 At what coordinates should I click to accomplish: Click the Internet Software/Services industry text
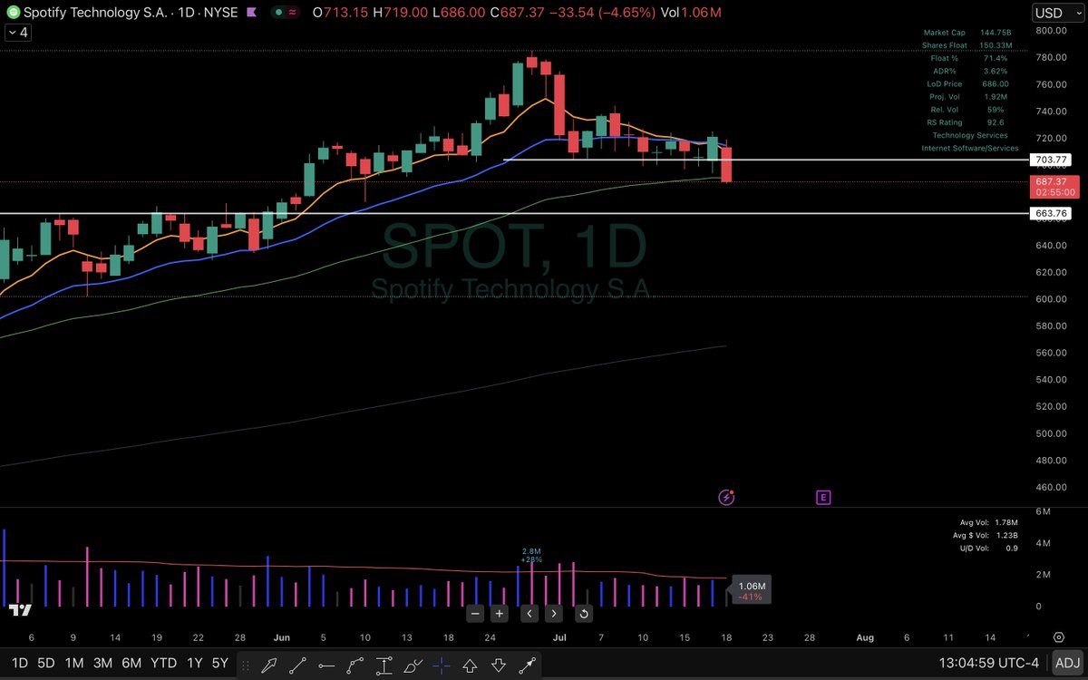(x=970, y=148)
